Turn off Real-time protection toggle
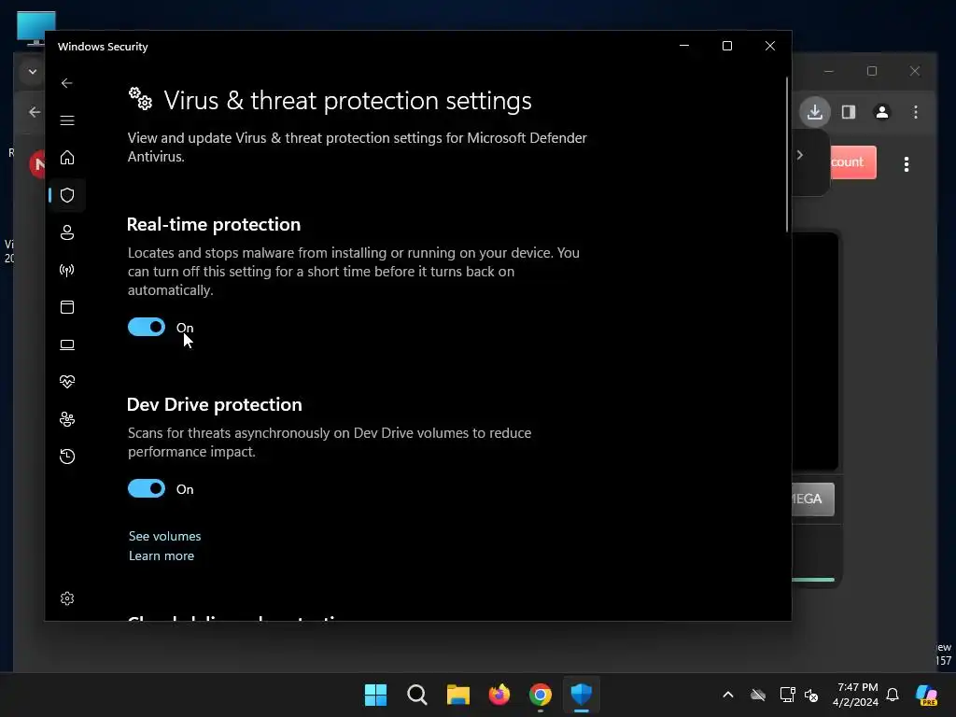 tap(147, 327)
